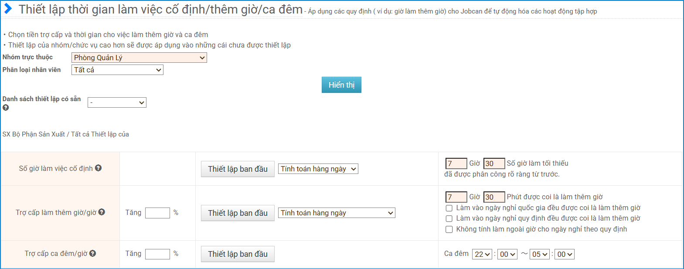Screen dimensions: 684x269
Task: Open Tính toán hàng ngày dropdown for fixed hours
Action: [318, 169]
